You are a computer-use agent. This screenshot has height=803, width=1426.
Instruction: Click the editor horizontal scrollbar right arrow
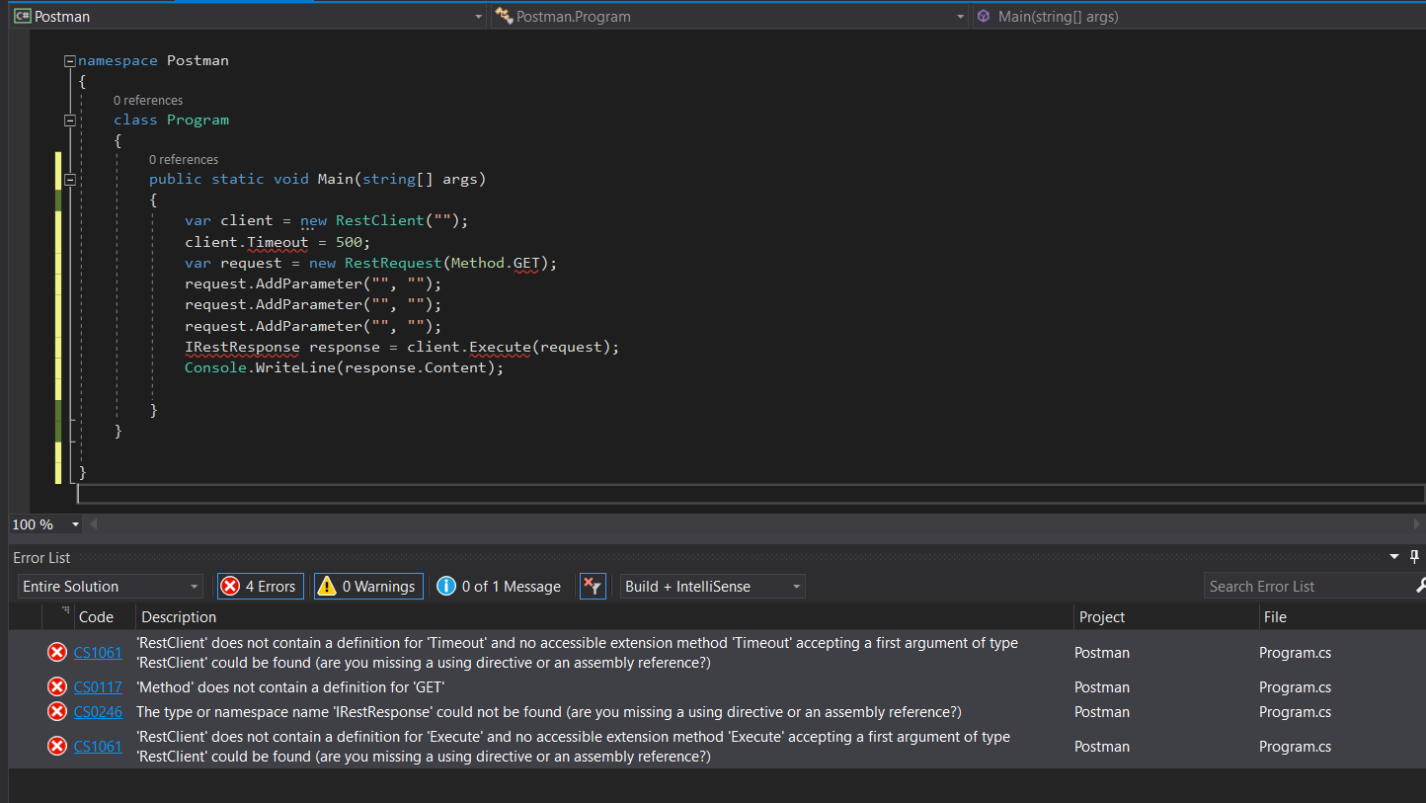(x=1417, y=524)
